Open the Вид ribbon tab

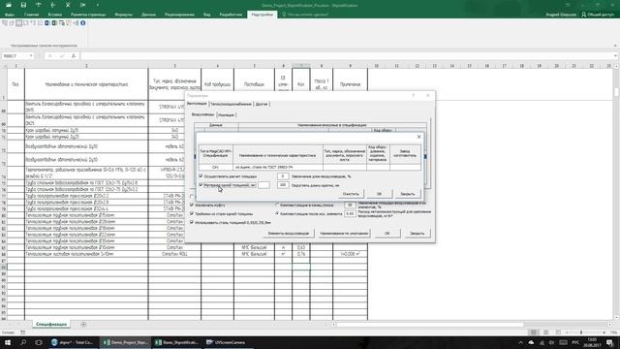tap(206, 15)
